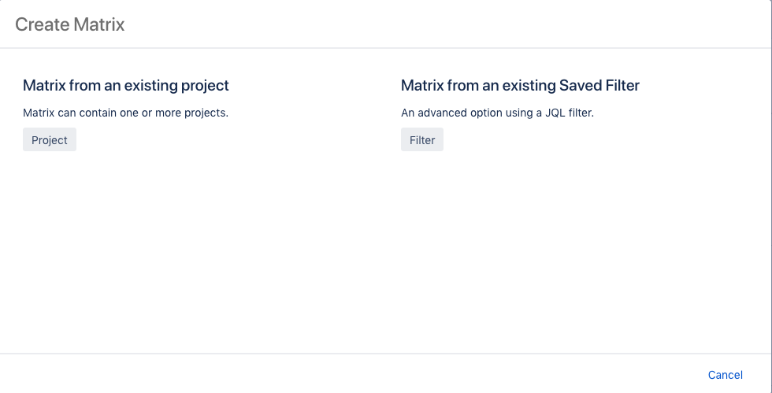The height and width of the screenshot is (393, 772).
Task: Start a matrix from a Saved Filter
Action: [x=422, y=140]
